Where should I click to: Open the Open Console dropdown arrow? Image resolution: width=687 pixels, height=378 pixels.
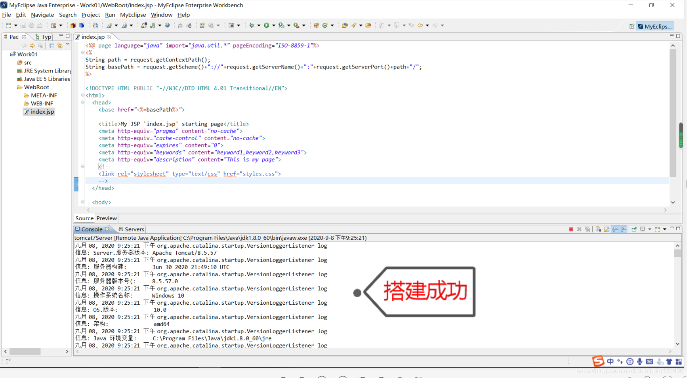pyautogui.click(x=665, y=229)
